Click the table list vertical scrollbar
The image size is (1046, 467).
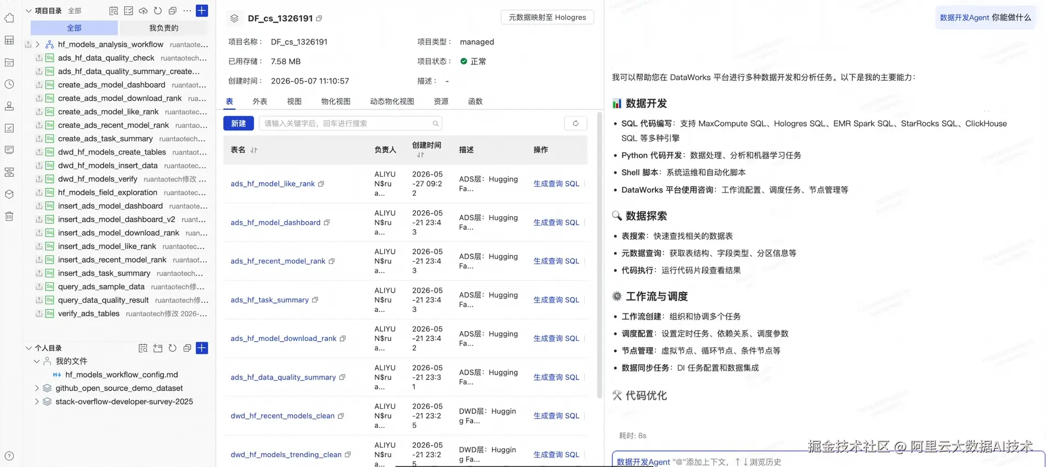tap(599, 255)
